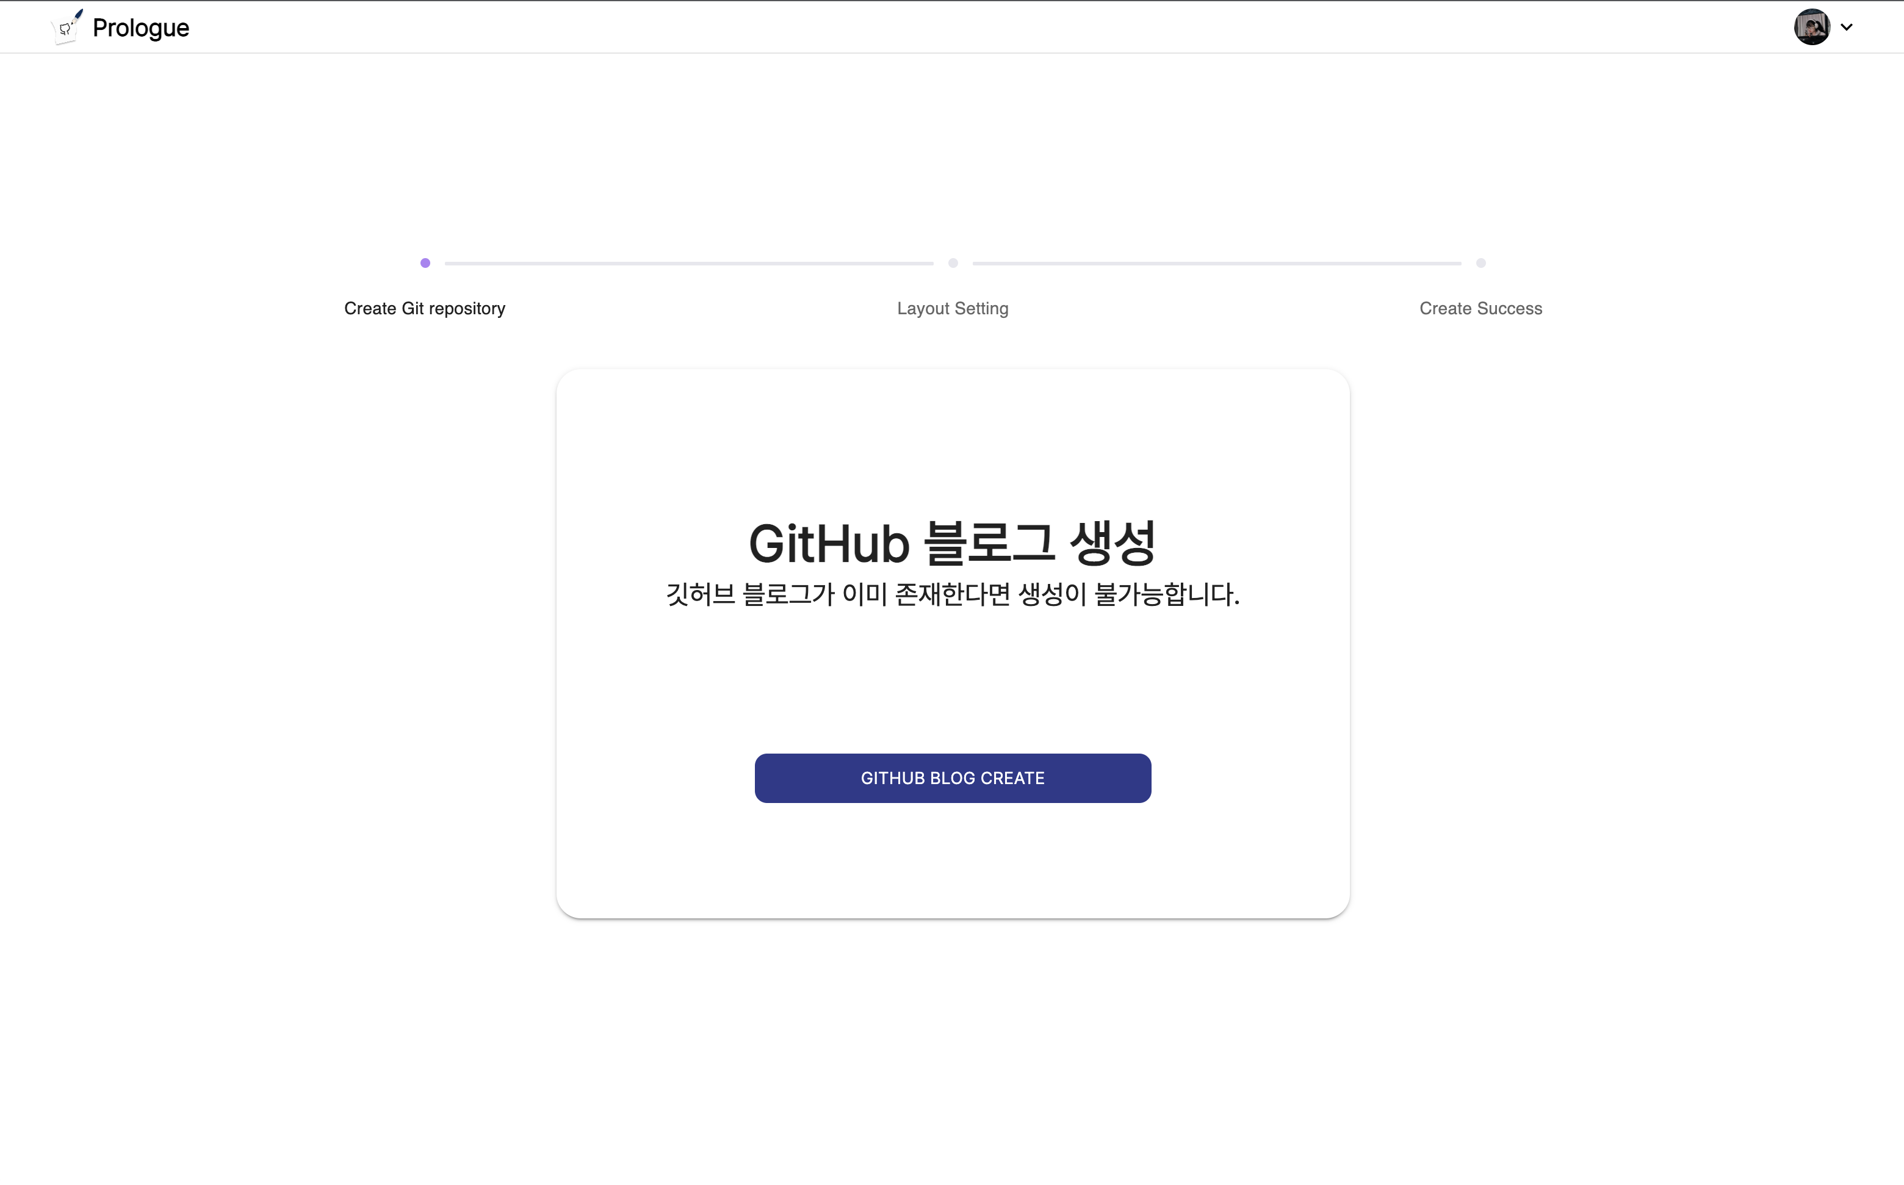Viewport: 1904px width, 1185px height.
Task: Select the Create Git repository step label
Action: (425, 309)
